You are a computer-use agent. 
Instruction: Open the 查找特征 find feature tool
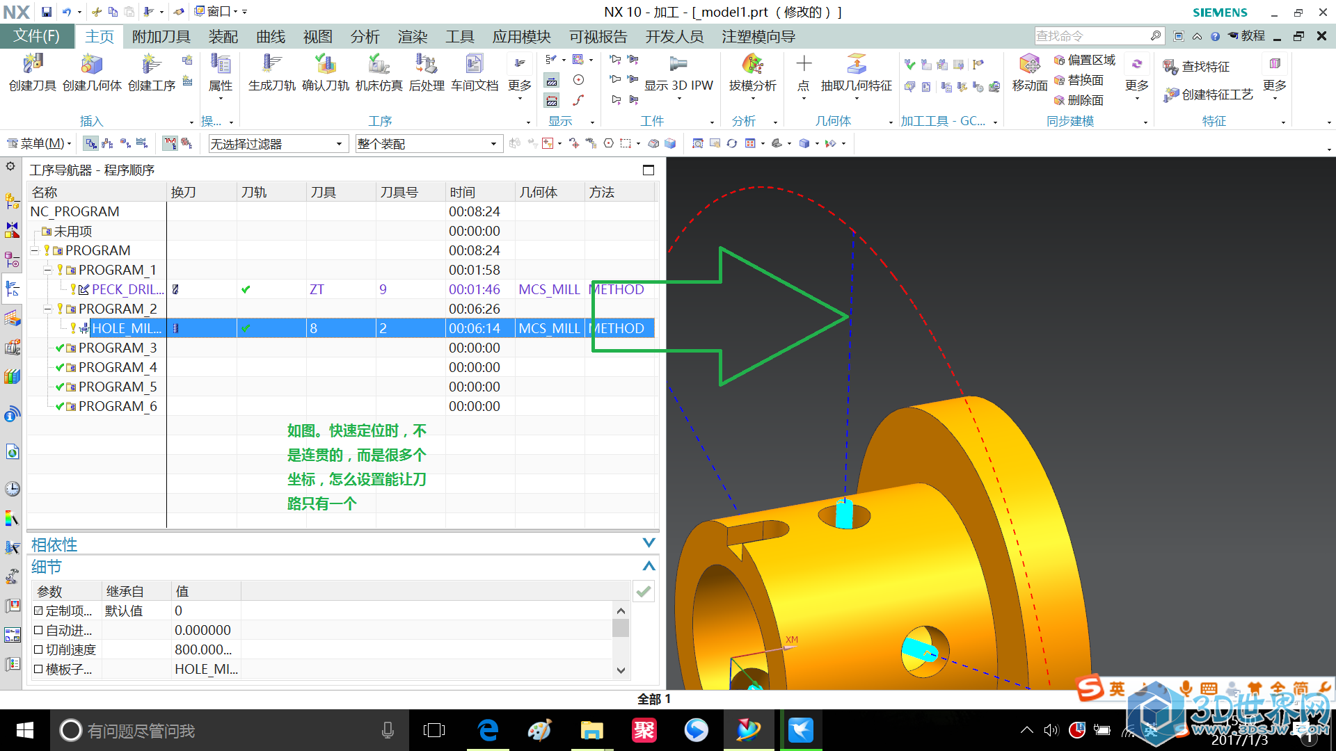pyautogui.click(x=1197, y=67)
